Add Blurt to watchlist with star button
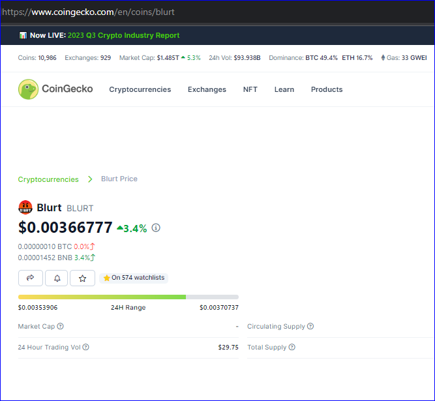 pyautogui.click(x=82, y=278)
